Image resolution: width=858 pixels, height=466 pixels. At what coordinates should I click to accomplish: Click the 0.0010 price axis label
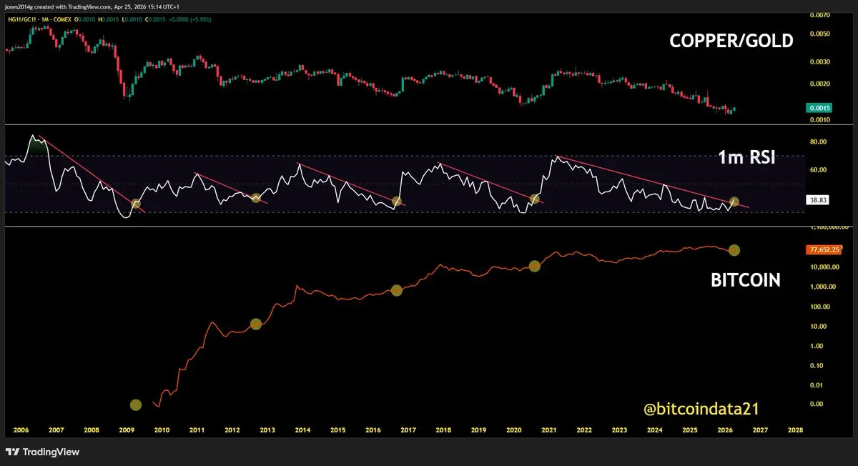click(820, 120)
